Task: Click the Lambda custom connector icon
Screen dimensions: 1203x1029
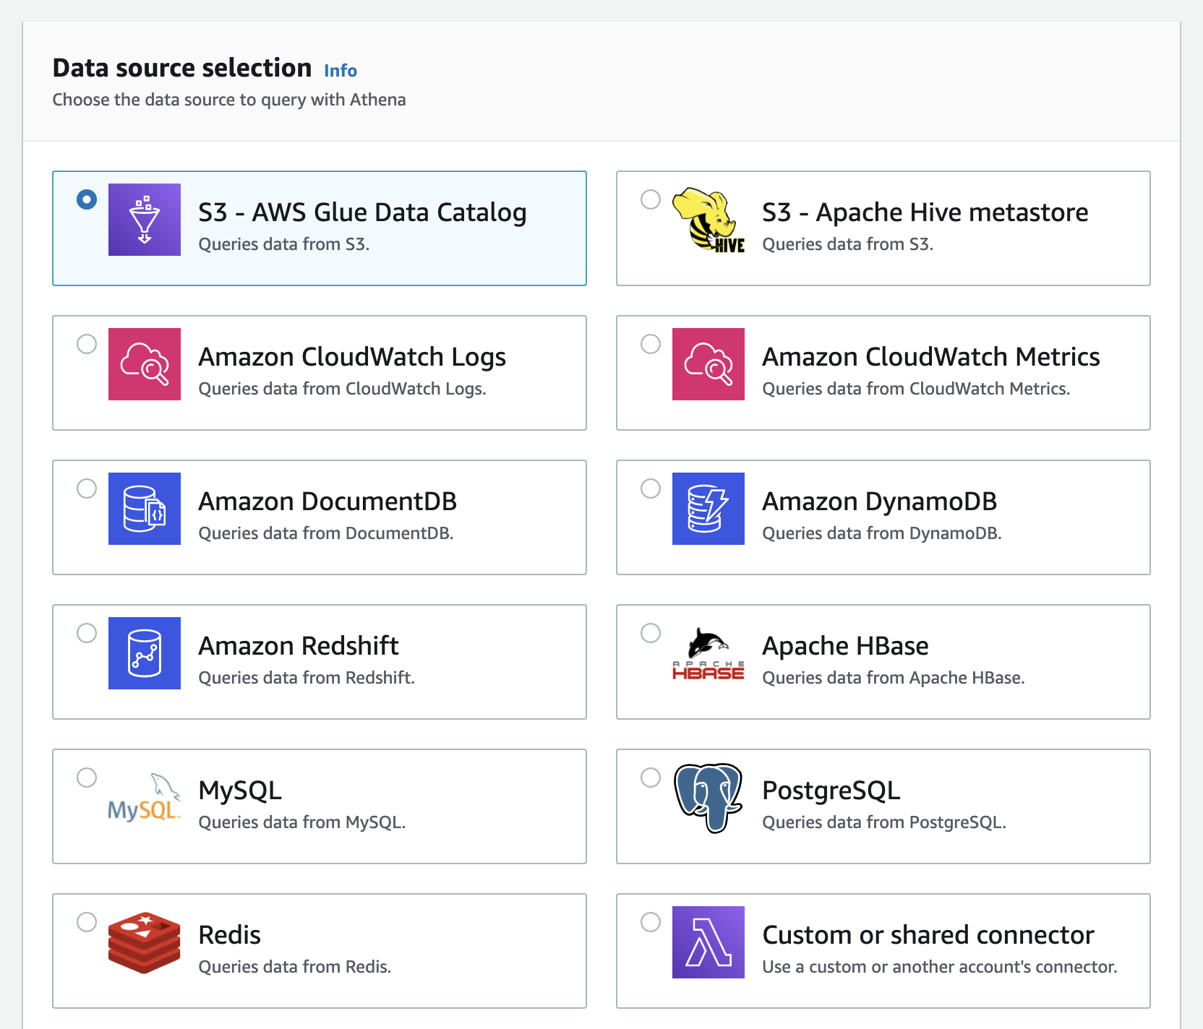Action: click(708, 942)
